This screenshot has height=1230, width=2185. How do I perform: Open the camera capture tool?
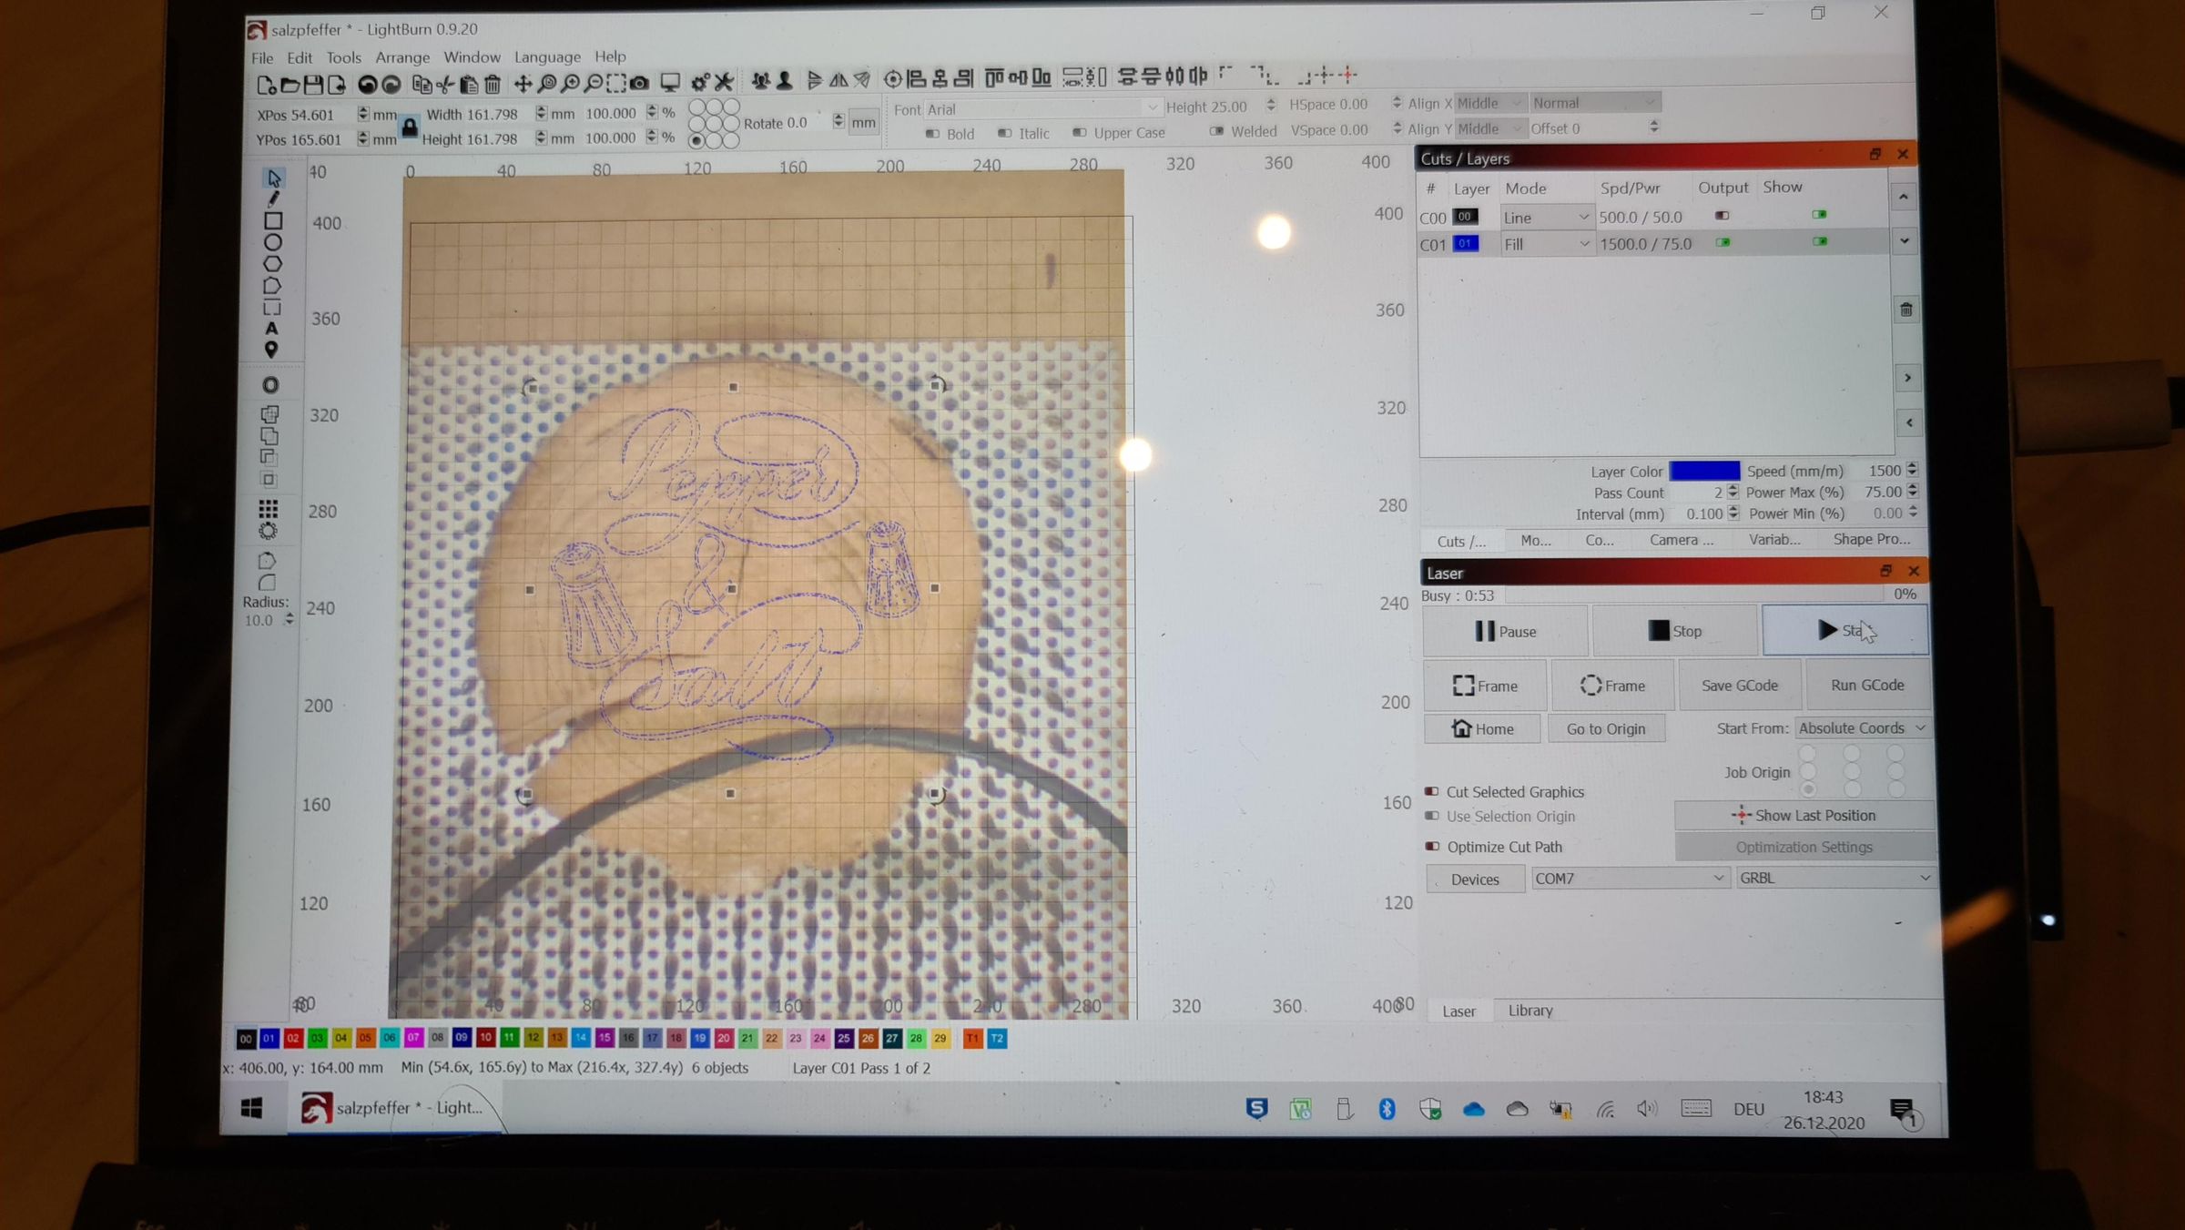pos(638,84)
